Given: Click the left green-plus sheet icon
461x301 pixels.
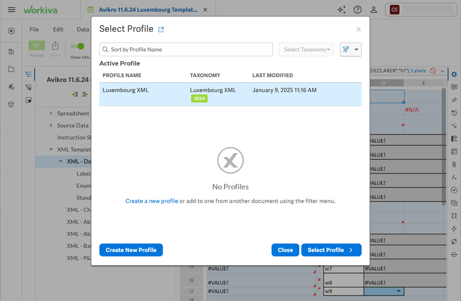Looking at the screenshot, I should (75, 94).
